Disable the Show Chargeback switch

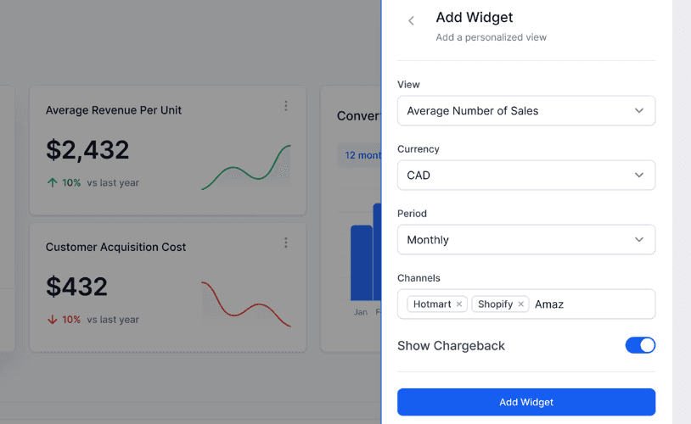tap(640, 345)
